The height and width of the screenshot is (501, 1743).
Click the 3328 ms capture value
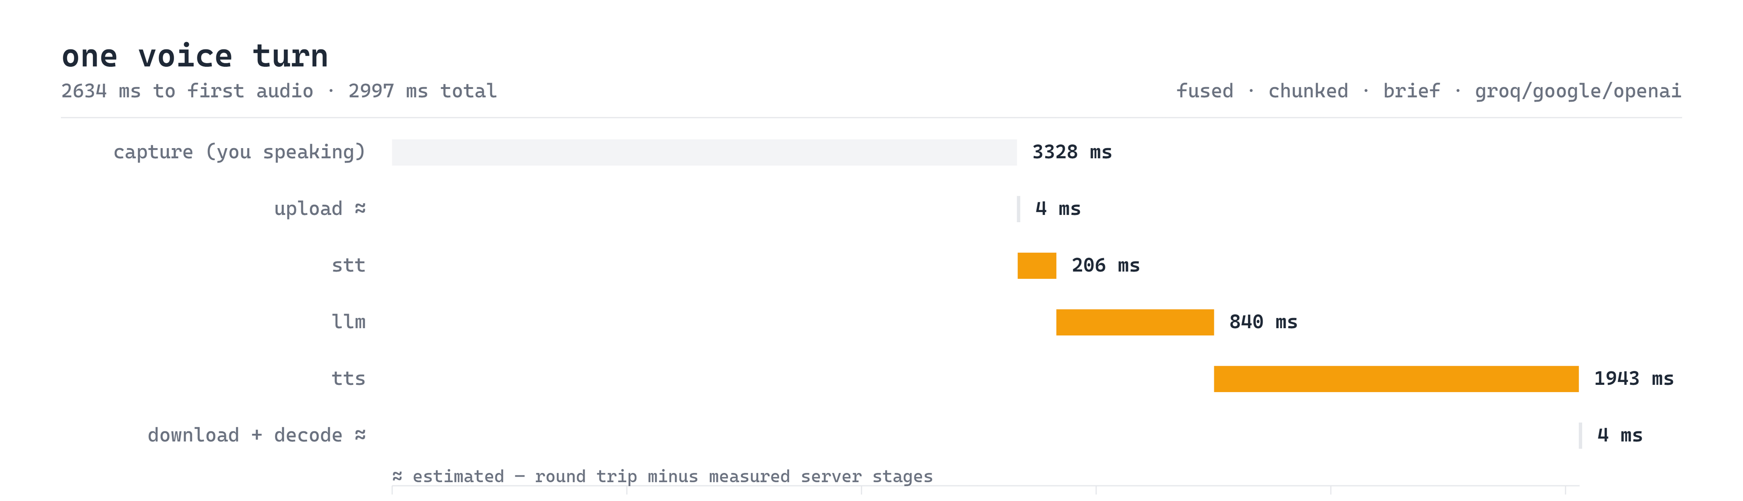pyautogui.click(x=1072, y=152)
